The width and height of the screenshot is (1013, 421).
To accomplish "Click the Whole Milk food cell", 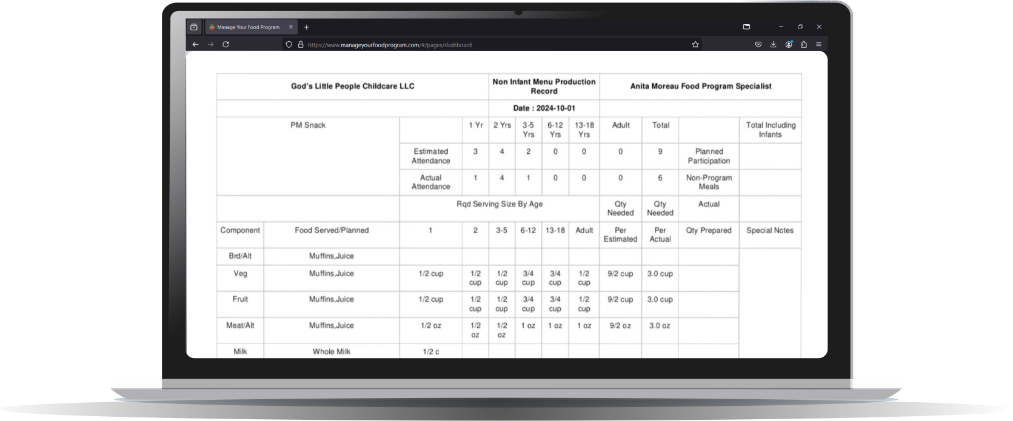I will [x=331, y=351].
